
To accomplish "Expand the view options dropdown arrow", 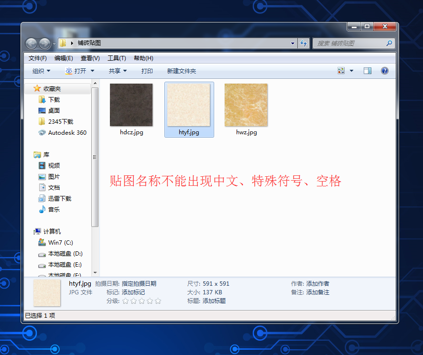I will click(351, 71).
